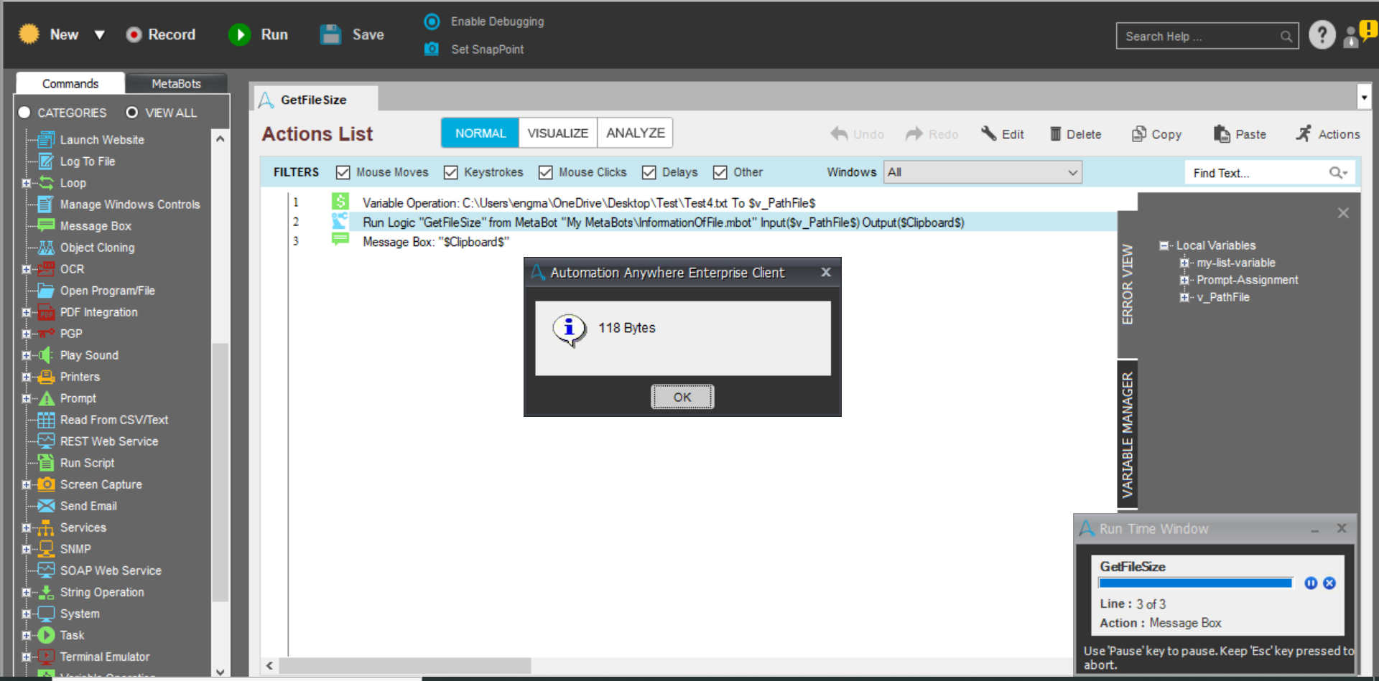Click the Printers command icon
The height and width of the screenshot is (681, 1379).
[46, 376]
